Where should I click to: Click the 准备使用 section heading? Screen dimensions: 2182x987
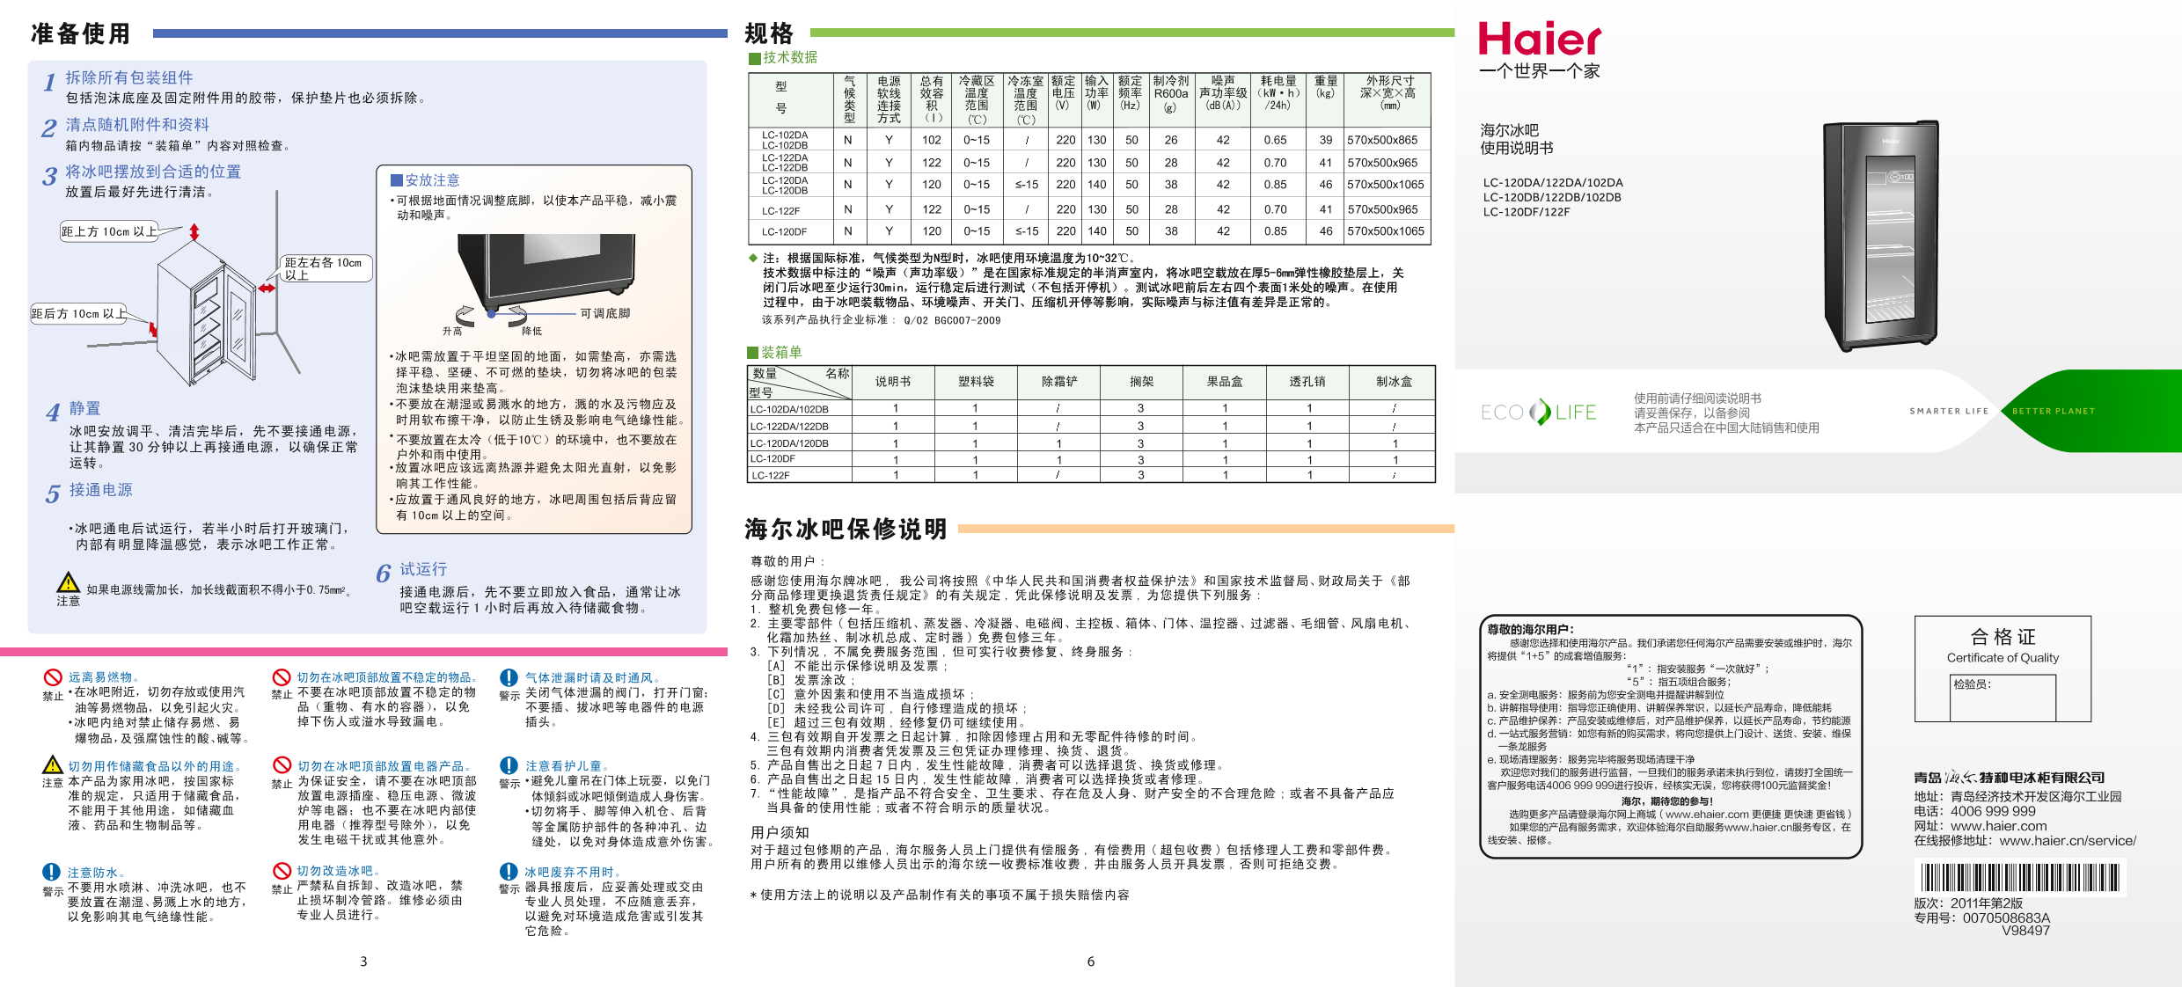[80, 33]
